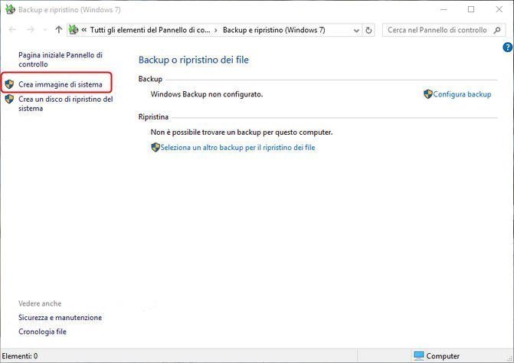Click shield icon beside Seleziona un altro backup
This screenshot has width=514, height=363.
(156, 148)
